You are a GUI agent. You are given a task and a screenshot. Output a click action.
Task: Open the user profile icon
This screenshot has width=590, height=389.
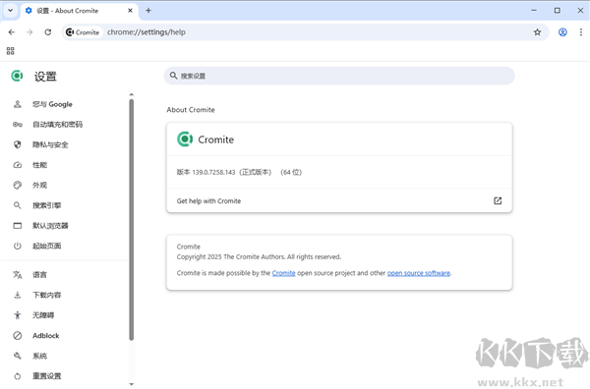(562, 32)
